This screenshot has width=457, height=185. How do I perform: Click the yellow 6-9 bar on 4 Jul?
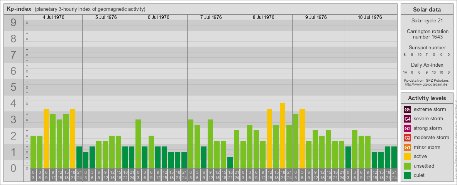[x=46, y=138]
